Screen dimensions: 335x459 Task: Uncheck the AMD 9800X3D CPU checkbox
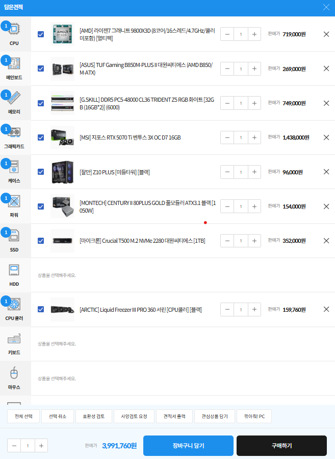(x=41, y=34)
